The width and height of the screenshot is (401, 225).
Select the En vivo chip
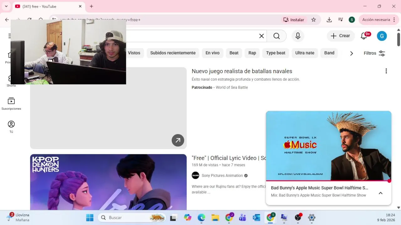pyautogui.click(x=212, y=53)
